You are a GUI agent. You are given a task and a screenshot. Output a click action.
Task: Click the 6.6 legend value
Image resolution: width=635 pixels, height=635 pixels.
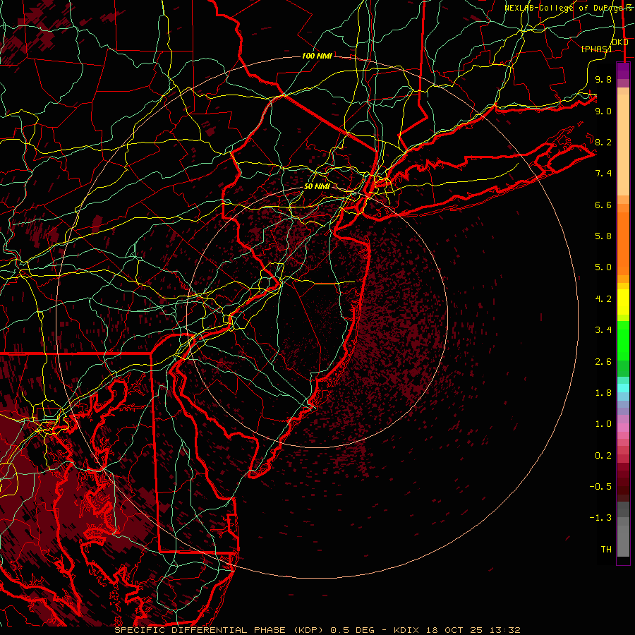pyautogui.click(x=603, y=205)
